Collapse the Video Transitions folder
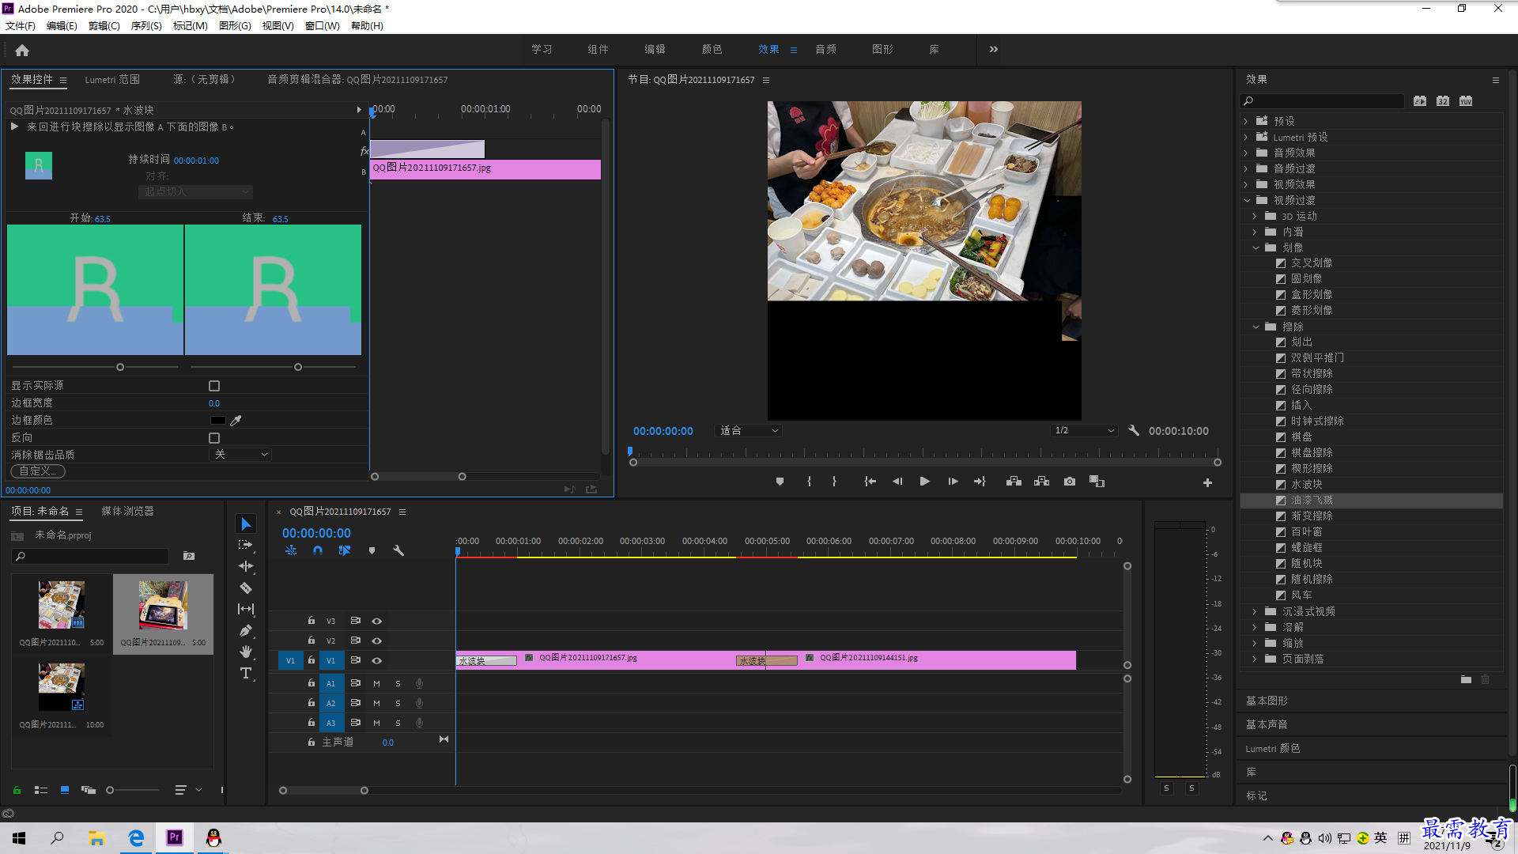Image resolution: width=1518 pixels, height=854 pixels. [1246, 201]
